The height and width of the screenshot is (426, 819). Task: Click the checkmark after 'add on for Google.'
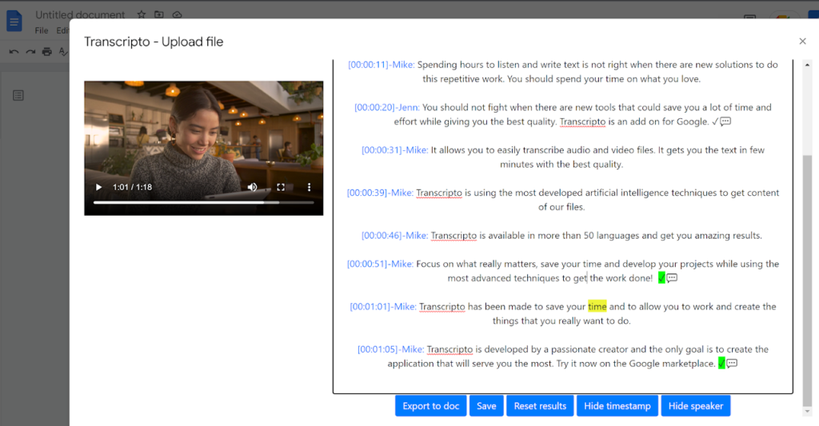tap(715, 121)
